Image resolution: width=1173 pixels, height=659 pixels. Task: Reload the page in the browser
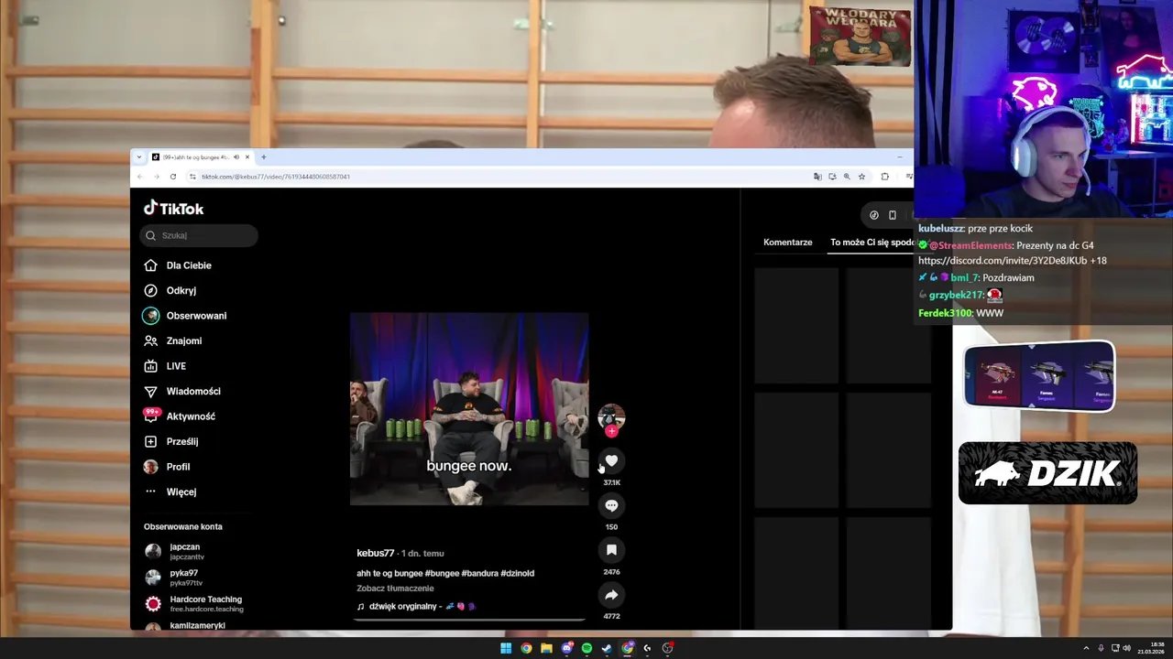point(173,177)
